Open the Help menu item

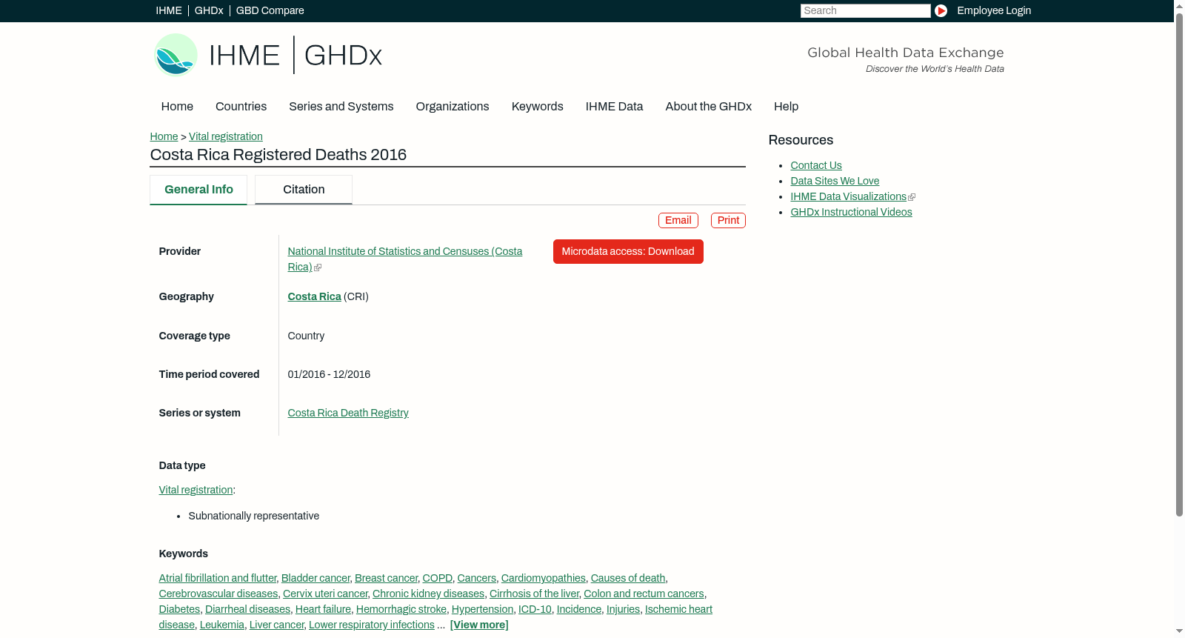coord(786,106)
